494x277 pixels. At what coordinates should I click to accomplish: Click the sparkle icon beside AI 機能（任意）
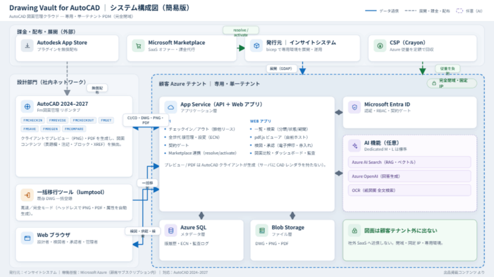point(355,146)
